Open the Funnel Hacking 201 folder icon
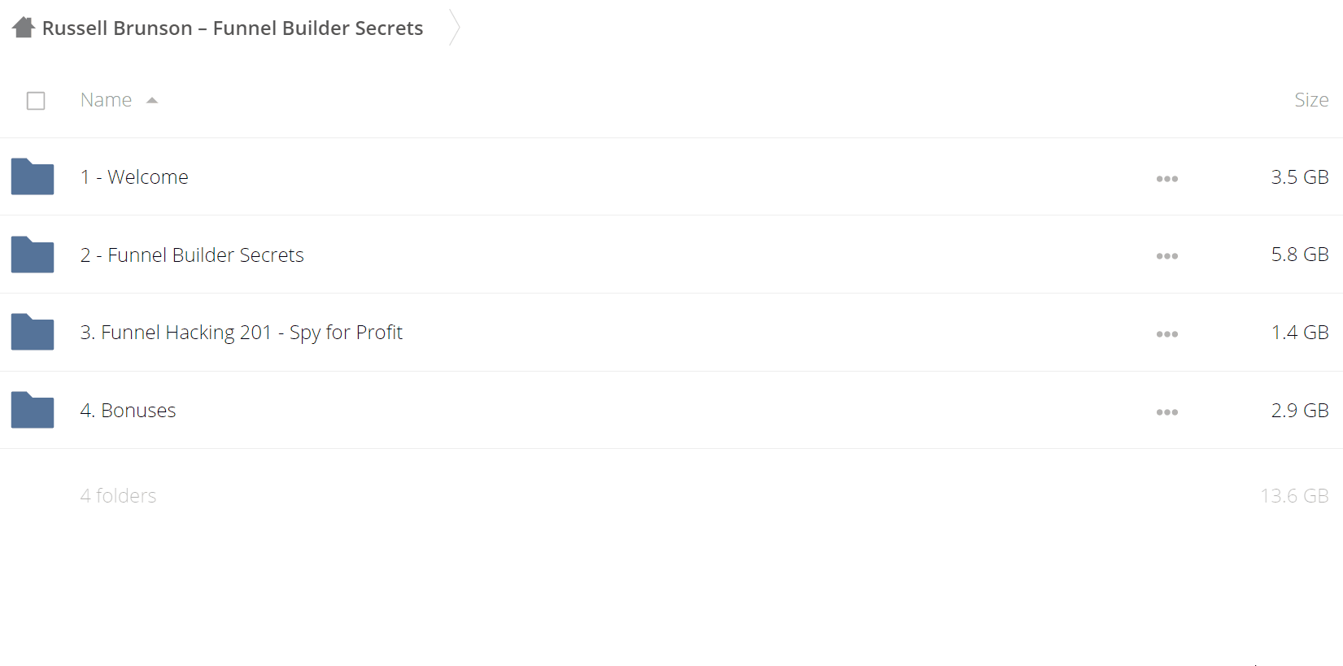 coord(33,332)
